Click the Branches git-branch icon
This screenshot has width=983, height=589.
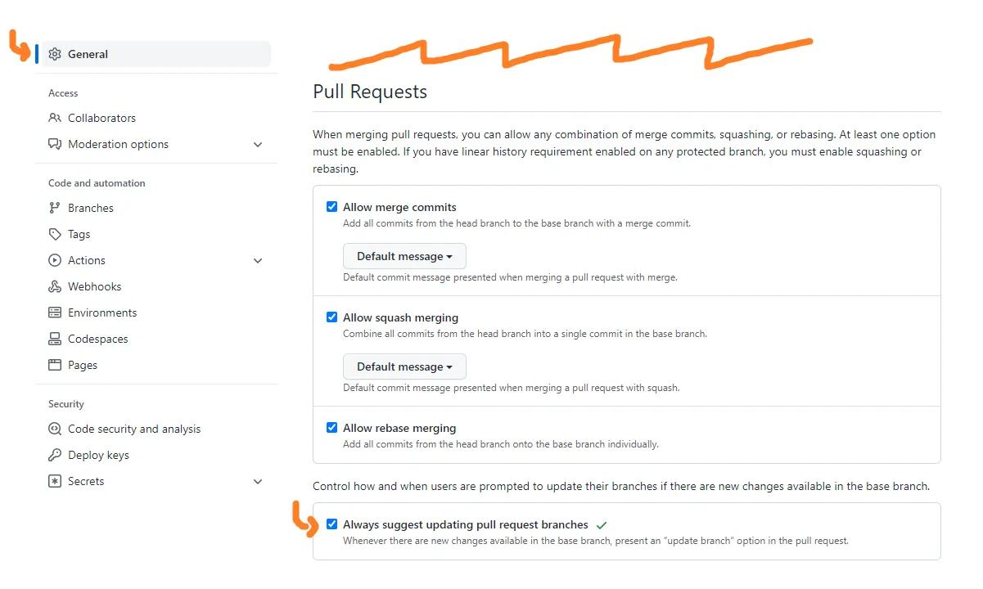(55, 208)
